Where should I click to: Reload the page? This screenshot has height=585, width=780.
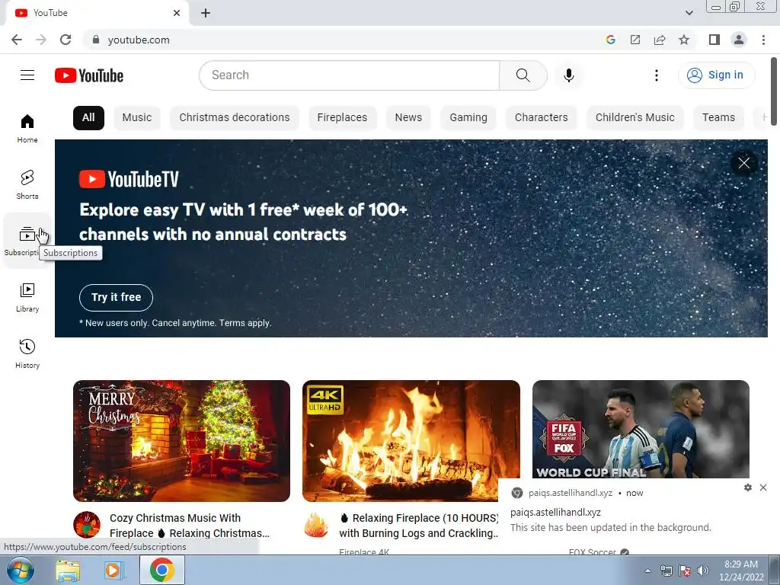(66, 40)
